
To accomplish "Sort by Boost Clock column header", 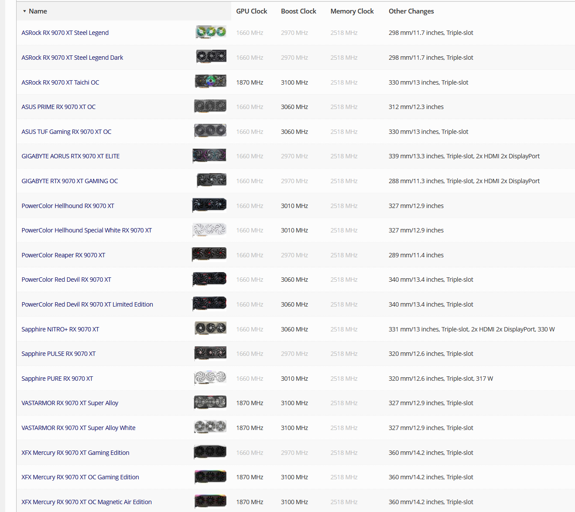I will point(298,11).
